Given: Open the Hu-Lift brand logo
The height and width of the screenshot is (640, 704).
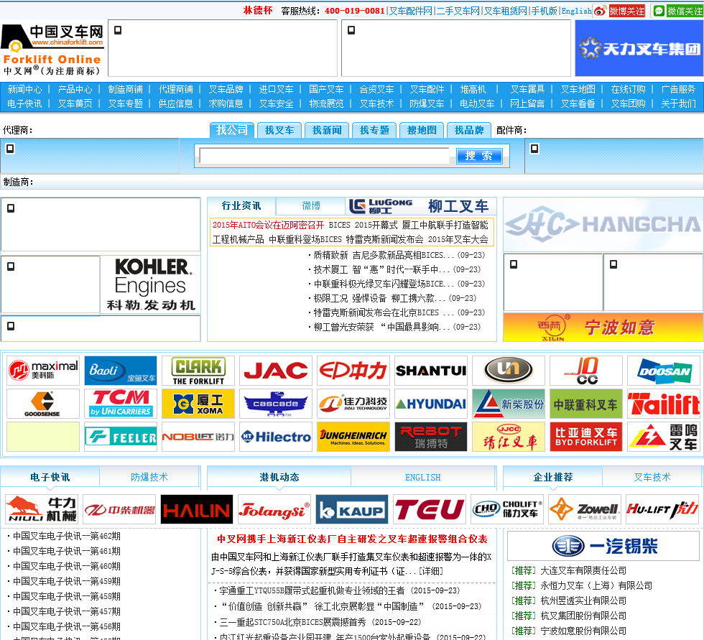Looking at the screenshot, I should (x=662, y=509).
